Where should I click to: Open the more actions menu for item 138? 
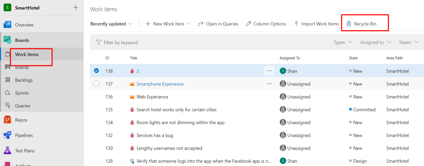[269, 71]
